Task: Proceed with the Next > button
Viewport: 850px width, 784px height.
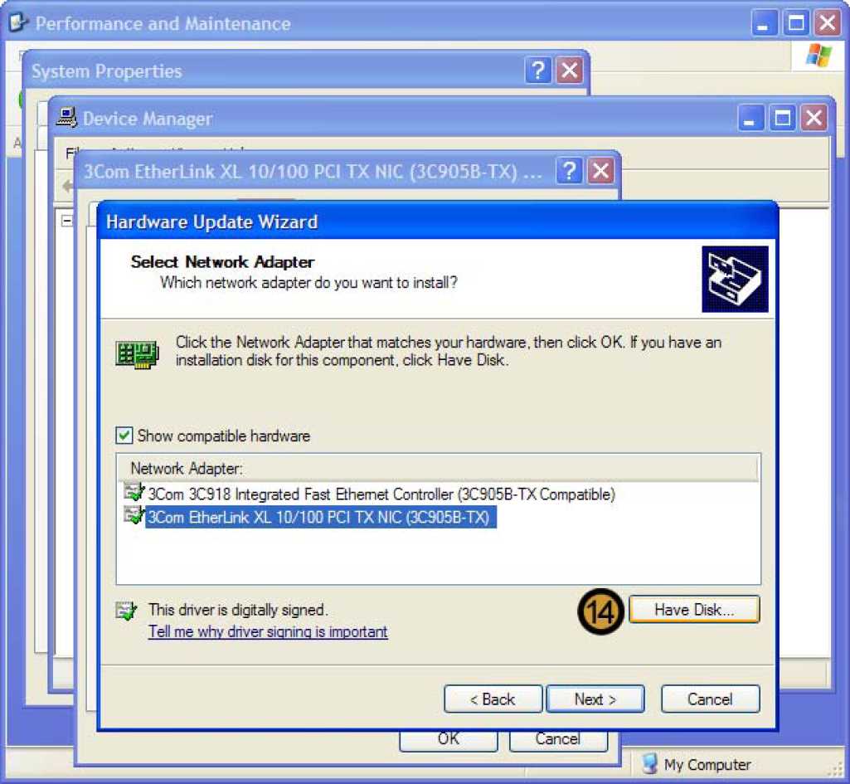Action: click(x=595, y=699)
